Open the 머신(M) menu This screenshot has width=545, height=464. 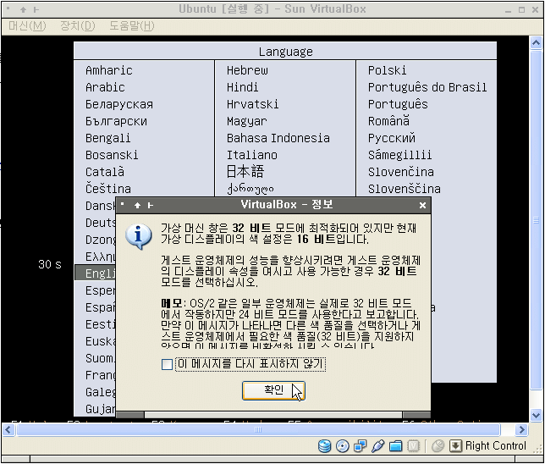pos(27,26)
